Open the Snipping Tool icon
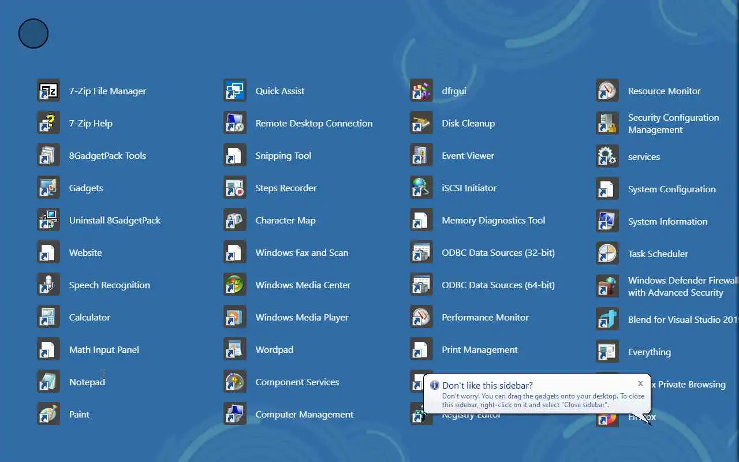Screen dimensions: 739x462 [x=235, y=155]
